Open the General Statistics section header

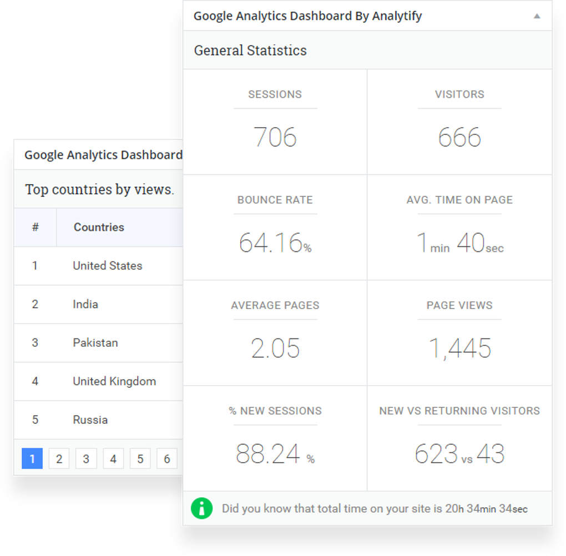[250, 50]
